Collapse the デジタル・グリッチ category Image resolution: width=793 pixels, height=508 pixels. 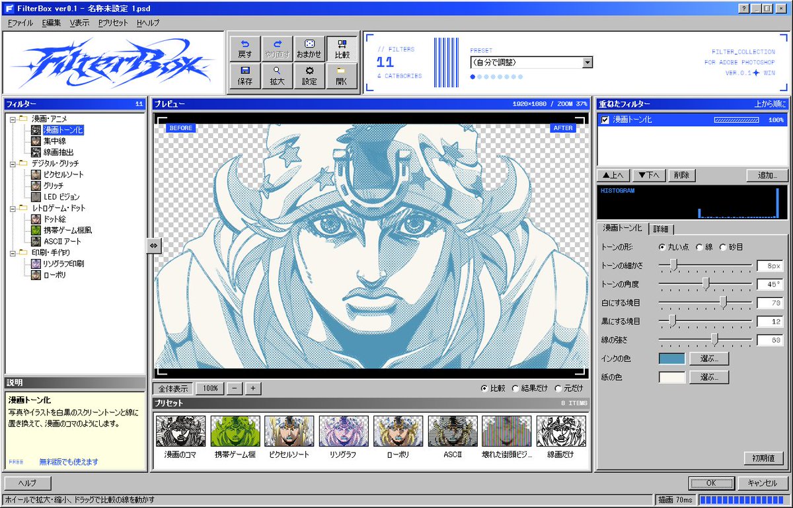pos(13,163)
